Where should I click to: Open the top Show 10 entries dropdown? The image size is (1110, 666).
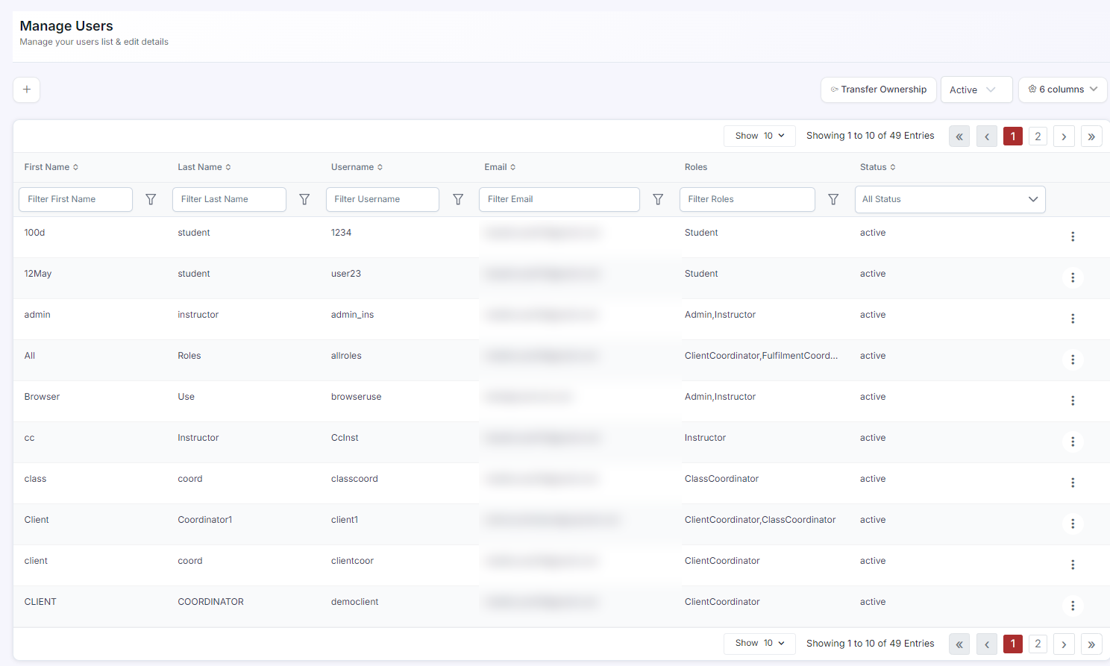pyautogui.click(x=759, y=136)
